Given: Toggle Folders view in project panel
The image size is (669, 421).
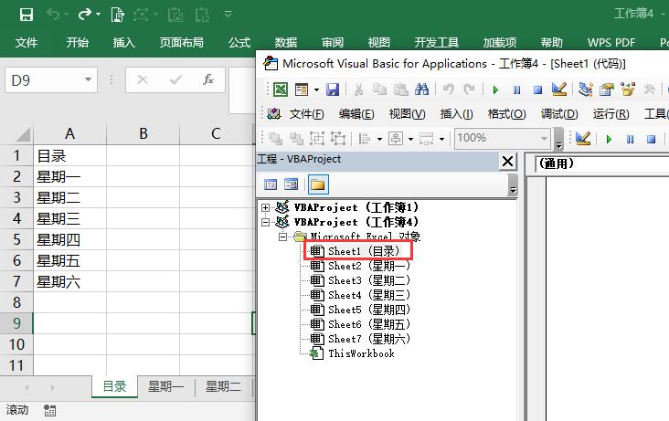Looking at the screenshot, I should tap(317, 184).
